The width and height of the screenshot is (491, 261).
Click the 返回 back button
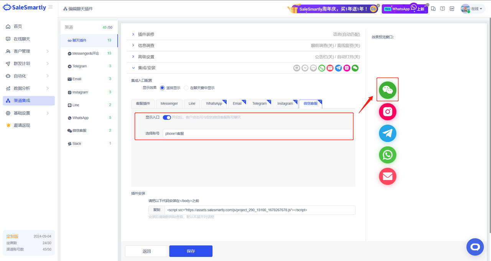147,251
